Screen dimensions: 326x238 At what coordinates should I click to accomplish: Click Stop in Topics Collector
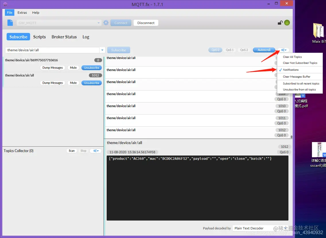[x=83, y=151]
